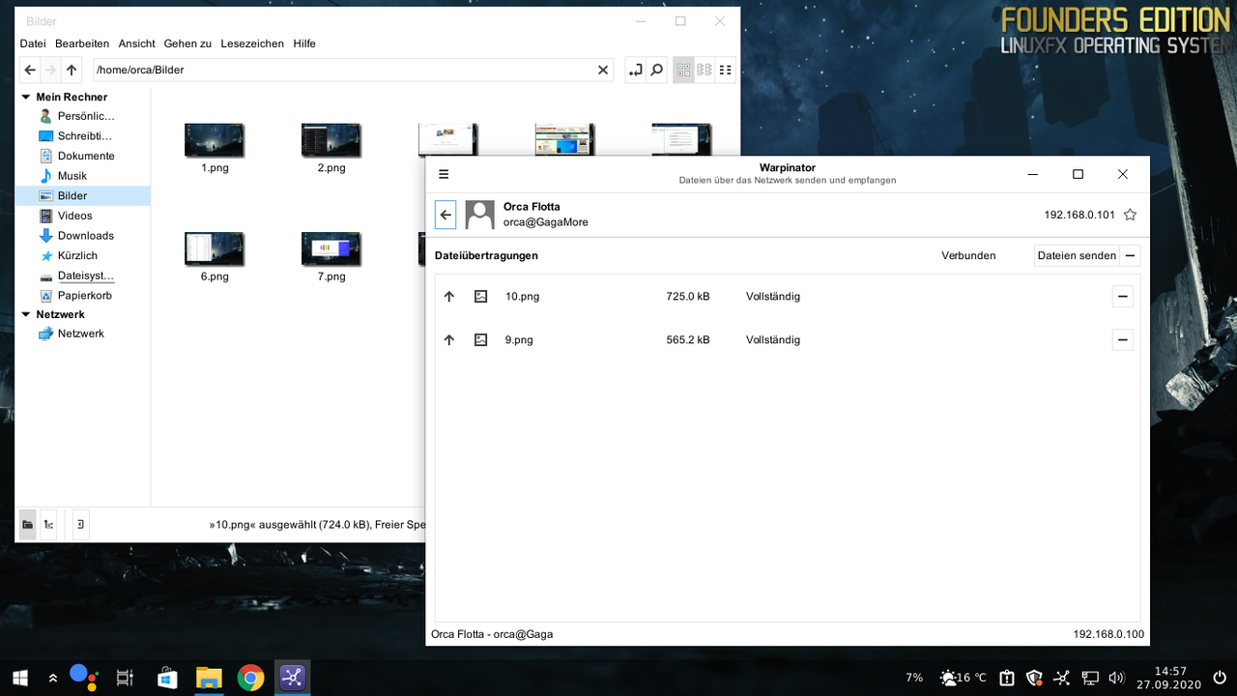Click Warpinator taskbar icon
Screen dimensions: 1237x696
point(292,679)
